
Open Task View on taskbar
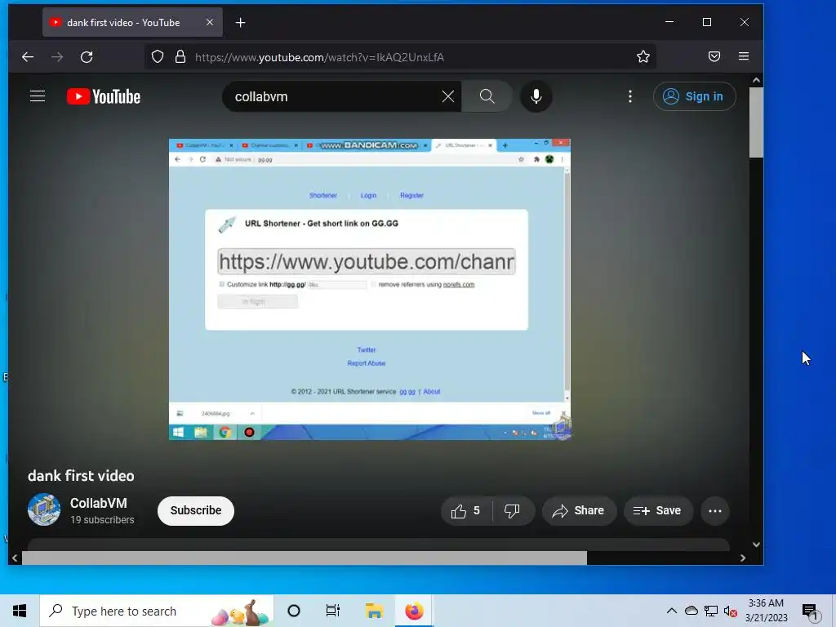pyautogui.click(x=333, y=611)
